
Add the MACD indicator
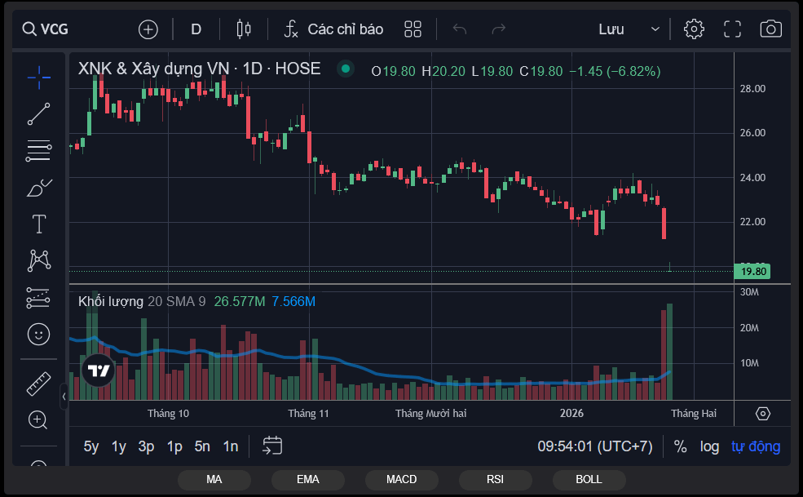coord(401,479)
